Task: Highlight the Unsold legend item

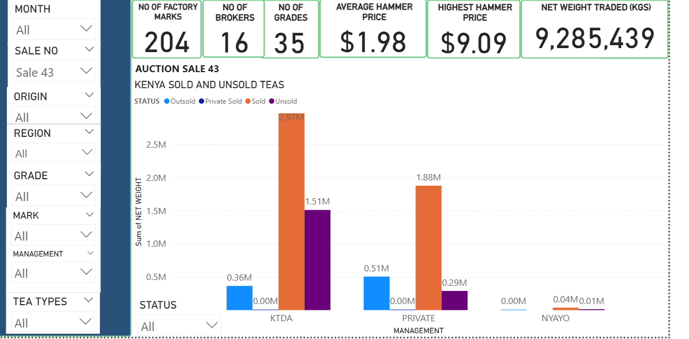Action: (285, 101)
